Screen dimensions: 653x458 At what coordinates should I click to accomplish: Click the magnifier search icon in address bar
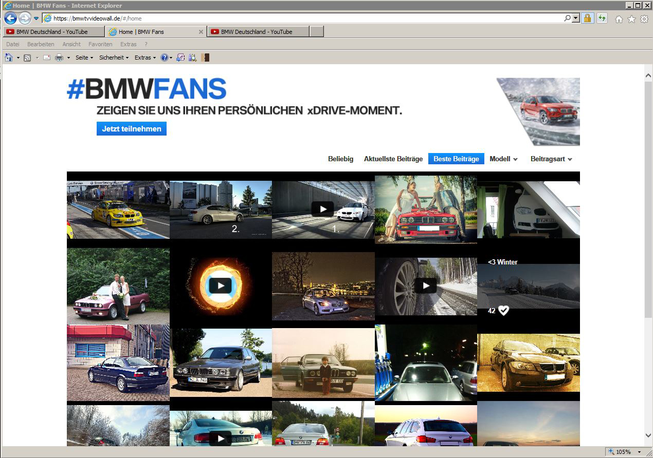(567, 18)
